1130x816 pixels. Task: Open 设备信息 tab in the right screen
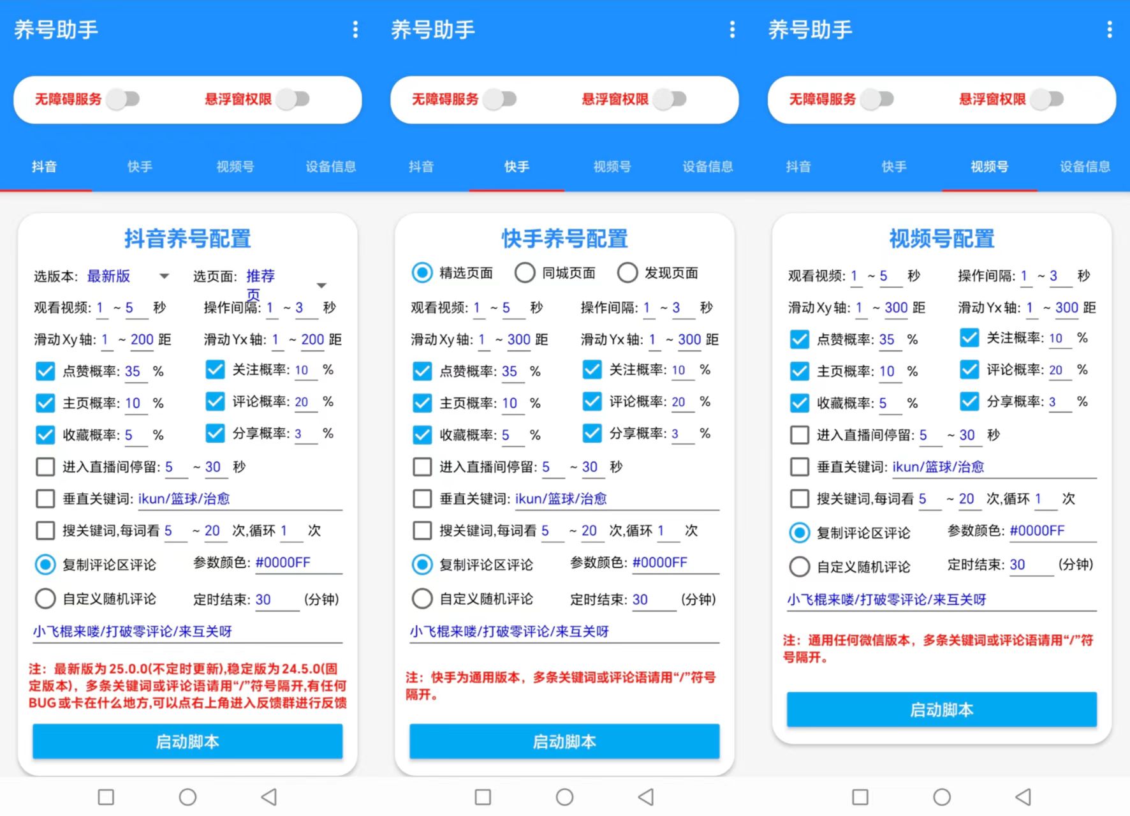(1085, 167)
